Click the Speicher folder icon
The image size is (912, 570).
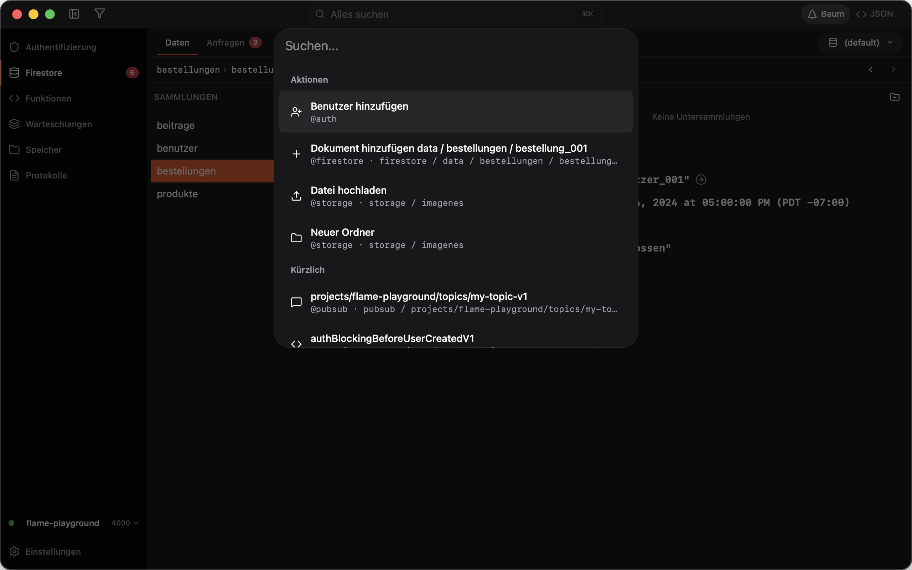(x=14, y=150)
